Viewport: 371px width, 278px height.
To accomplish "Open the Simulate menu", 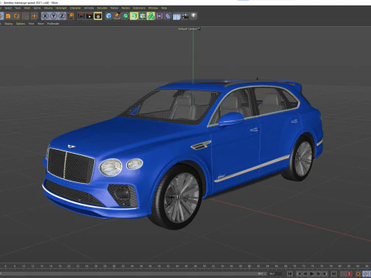I will tap(102, 8).
